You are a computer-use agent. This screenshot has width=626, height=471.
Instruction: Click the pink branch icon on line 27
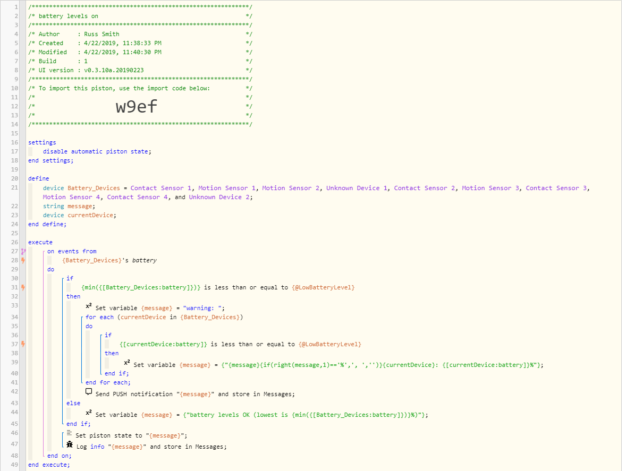tap(23, 251)
